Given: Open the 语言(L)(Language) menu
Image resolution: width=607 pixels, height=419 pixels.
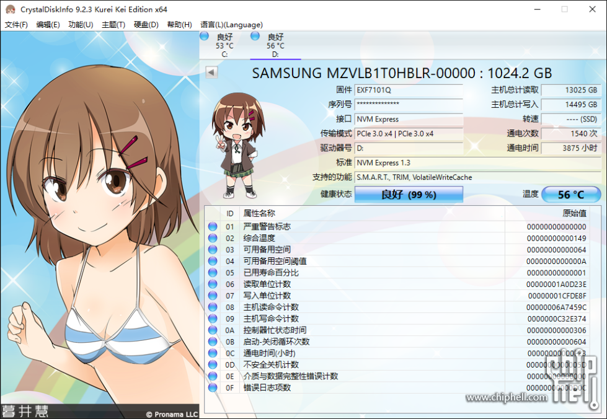Looking at the screenshot, I should [231, 24].
